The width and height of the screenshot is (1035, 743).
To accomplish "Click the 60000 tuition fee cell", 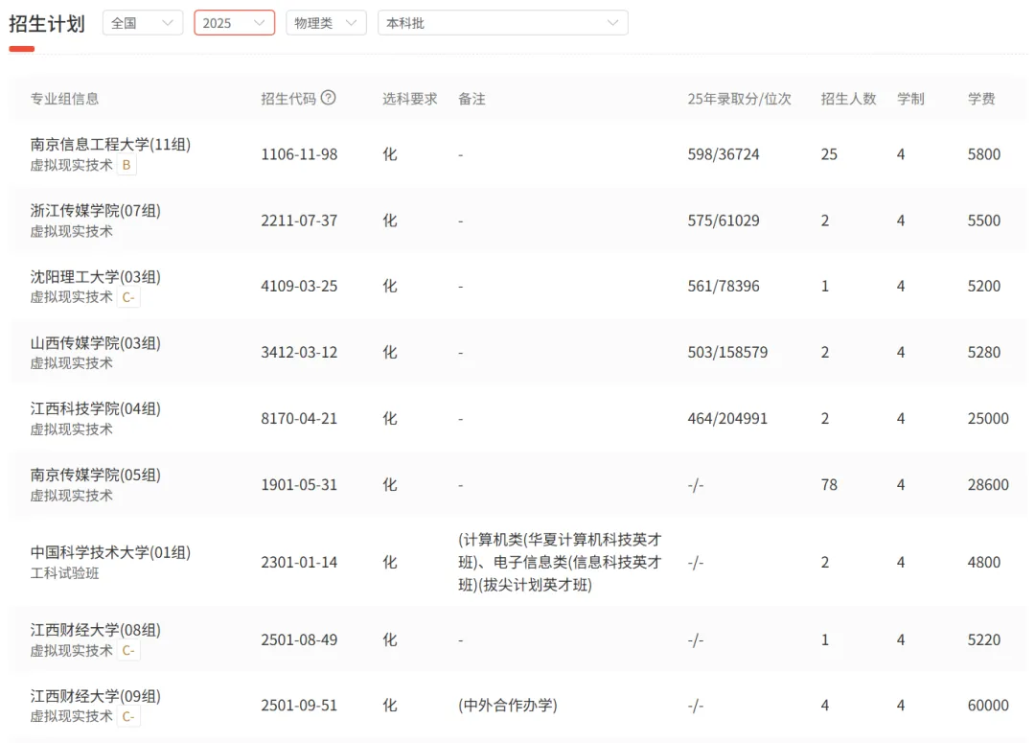I will coord(988,706).
